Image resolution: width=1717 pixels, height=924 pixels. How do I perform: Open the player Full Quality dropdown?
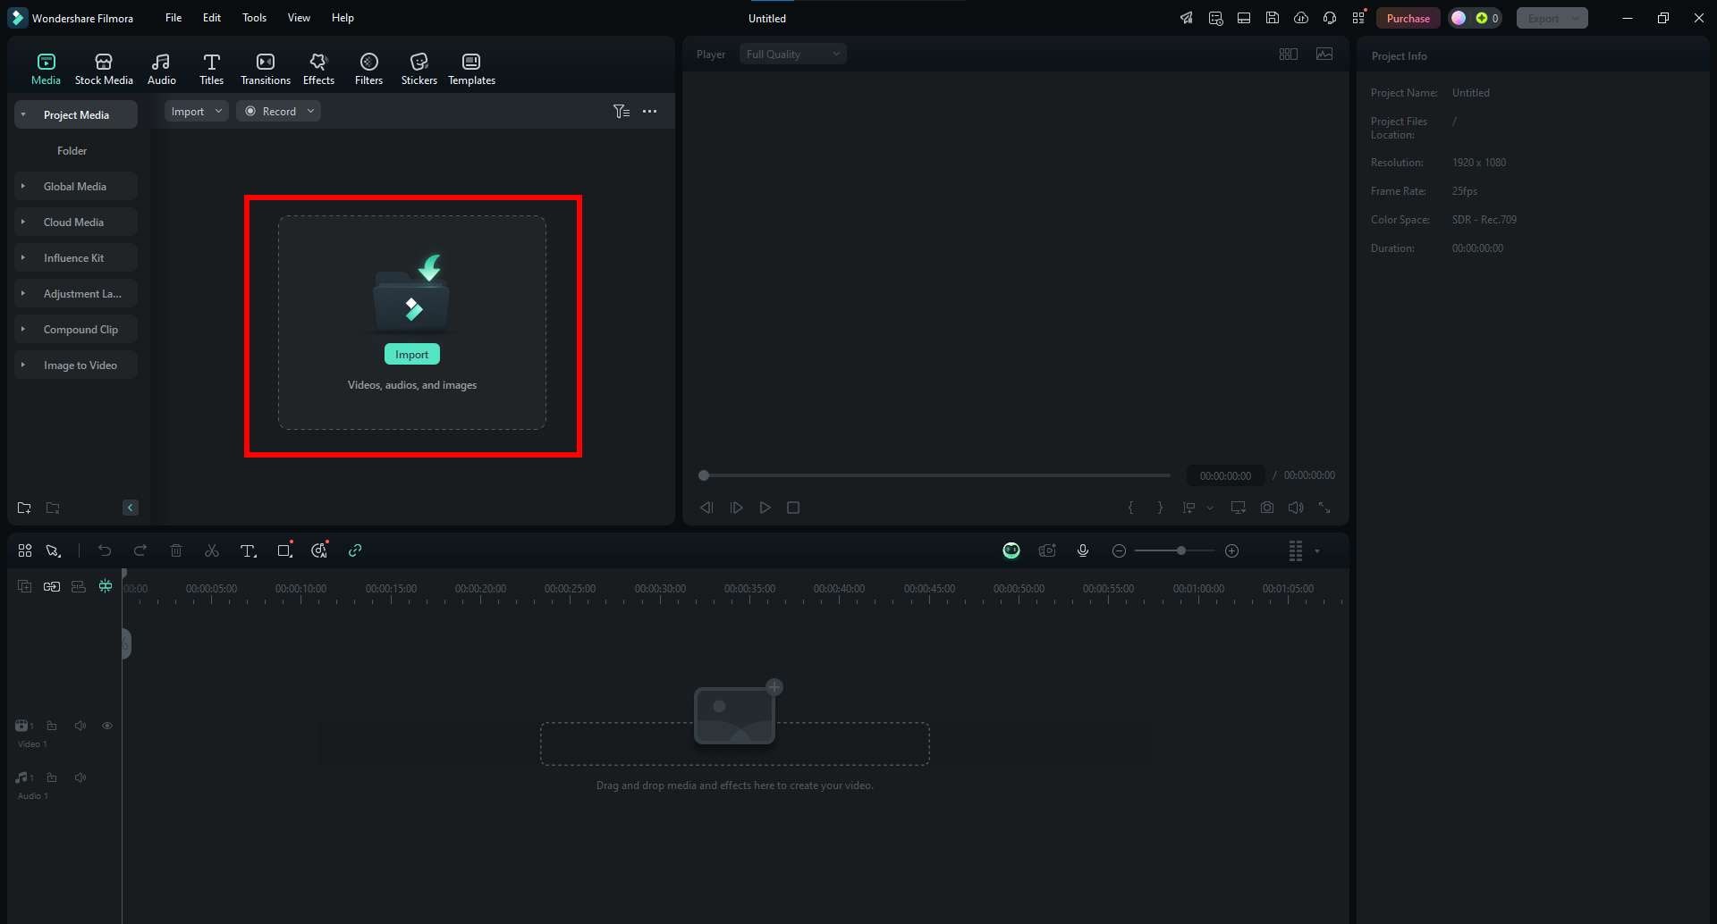pyautogui.click(x=792, y=55)
